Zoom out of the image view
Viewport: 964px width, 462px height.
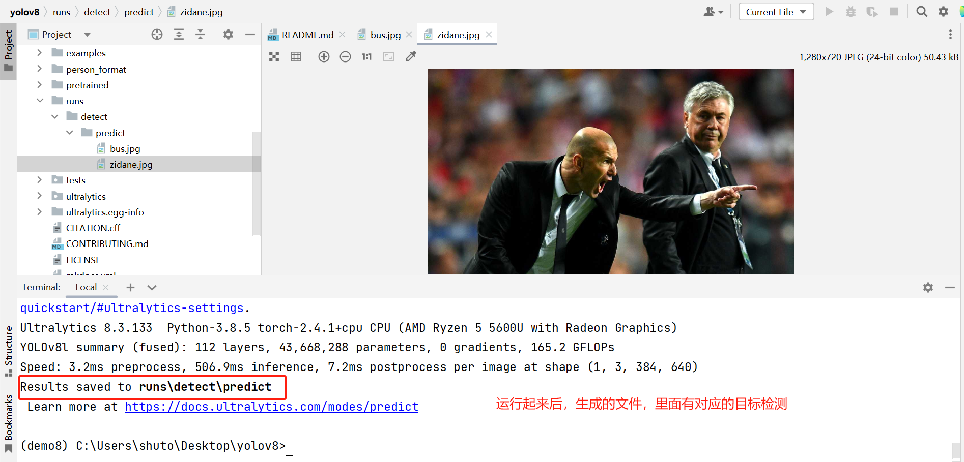tap(346, 56)
